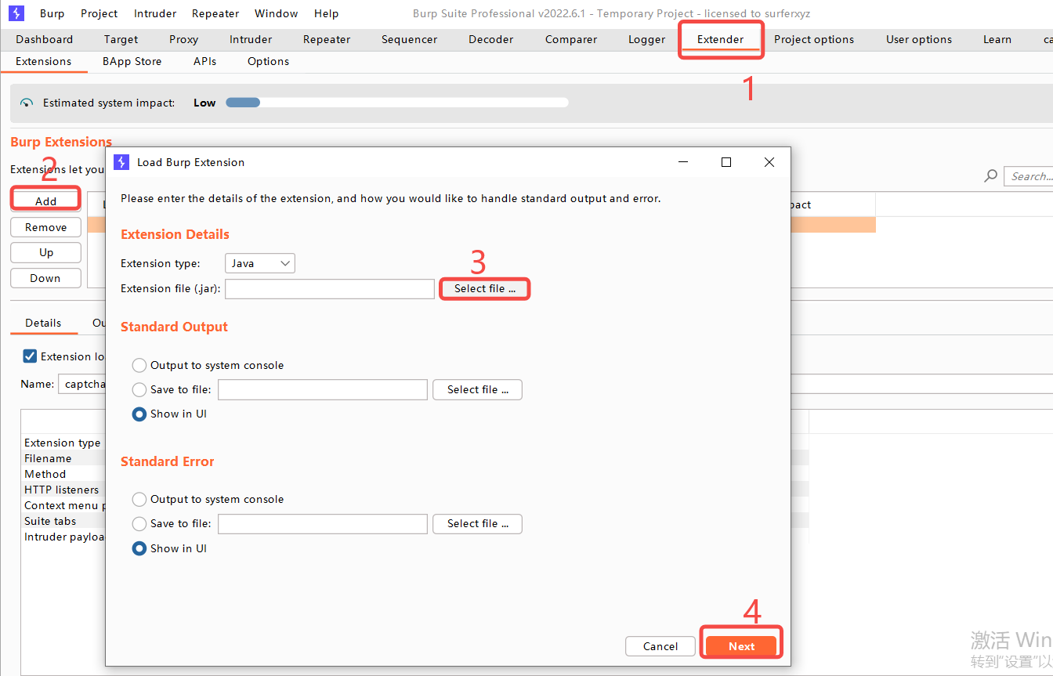Click the search magnifier icon near Search field
The height and width of the screenshot is (676, 1053).
coord(991,176)
